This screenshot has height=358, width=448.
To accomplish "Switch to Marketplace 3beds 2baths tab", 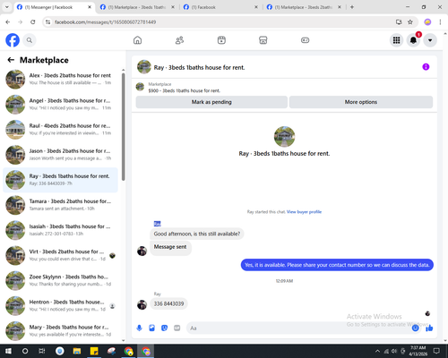I will [x=304, y=7].
